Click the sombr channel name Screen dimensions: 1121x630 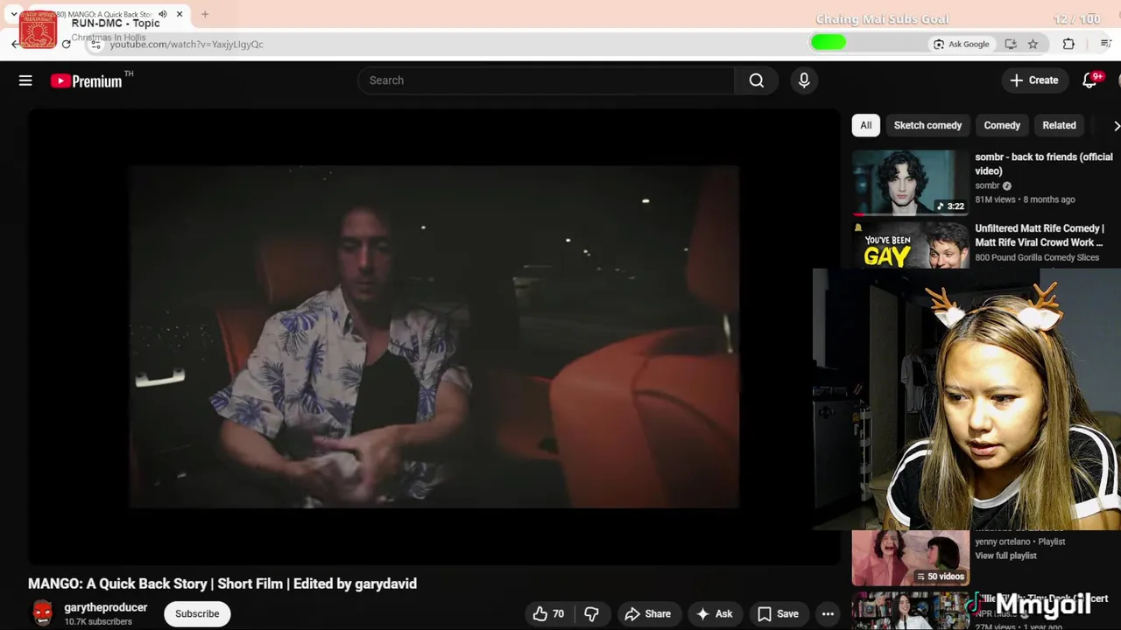click(x=987, y=185)
